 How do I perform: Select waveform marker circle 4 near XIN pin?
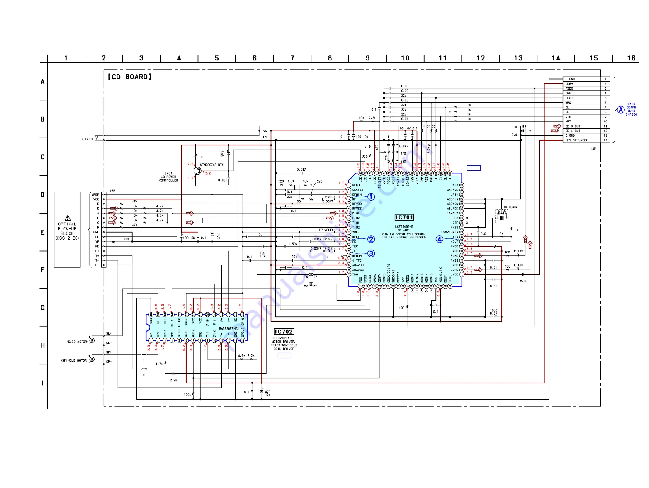[440, 239]
